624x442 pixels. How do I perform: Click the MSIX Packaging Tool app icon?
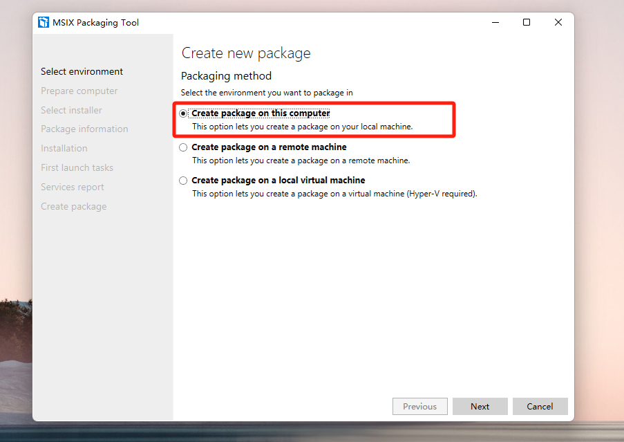[x=43, y=22]
